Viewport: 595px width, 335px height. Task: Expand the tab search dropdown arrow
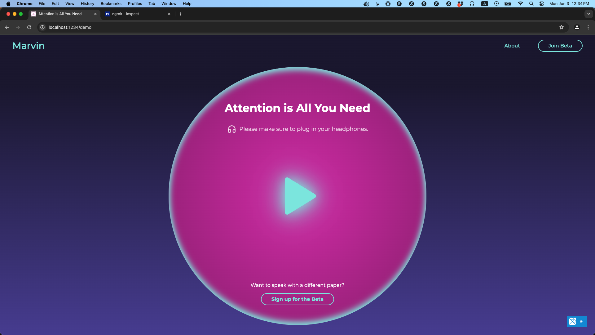[x=588, y=14]
